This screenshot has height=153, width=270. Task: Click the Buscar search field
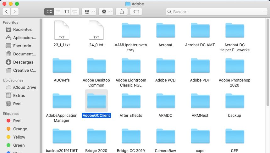pyautogui.click(x=217, y=12)
